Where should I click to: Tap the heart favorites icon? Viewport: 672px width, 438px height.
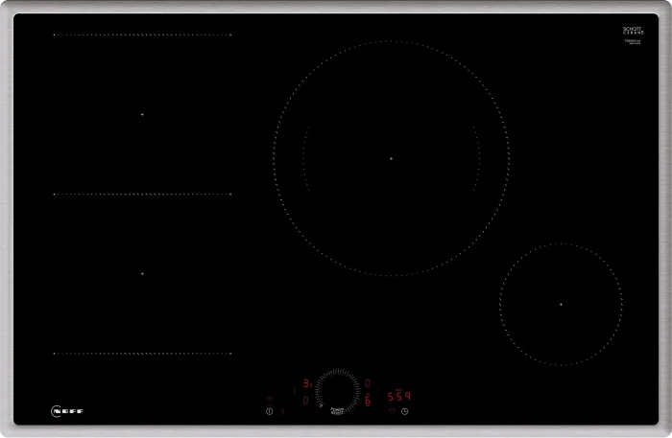click(x=392, y=411)
